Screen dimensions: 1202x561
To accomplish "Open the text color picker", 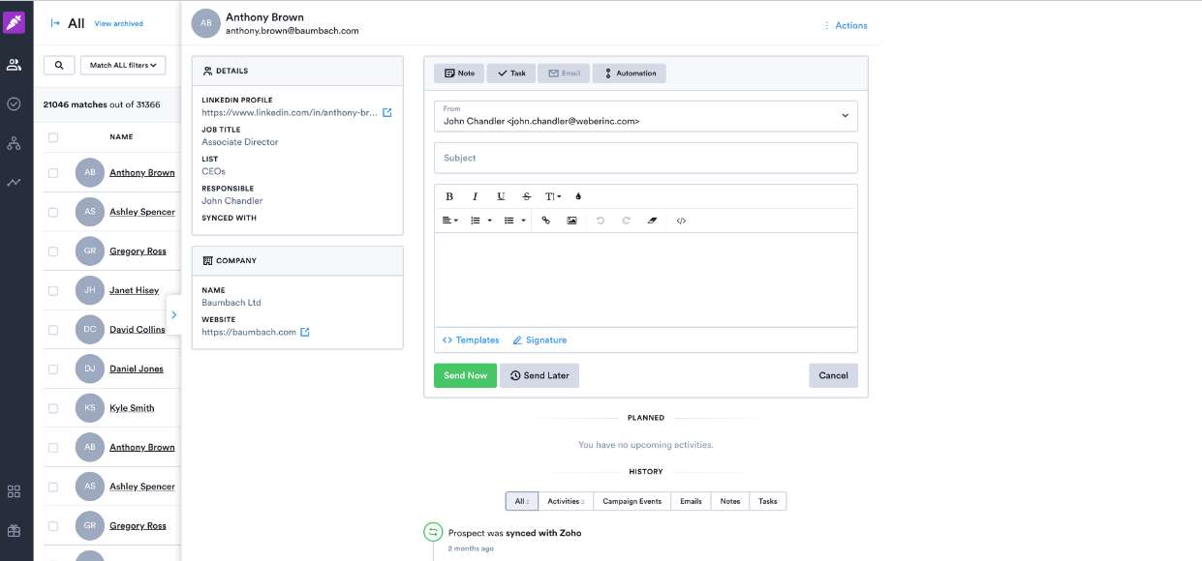I will coord(577,195).
